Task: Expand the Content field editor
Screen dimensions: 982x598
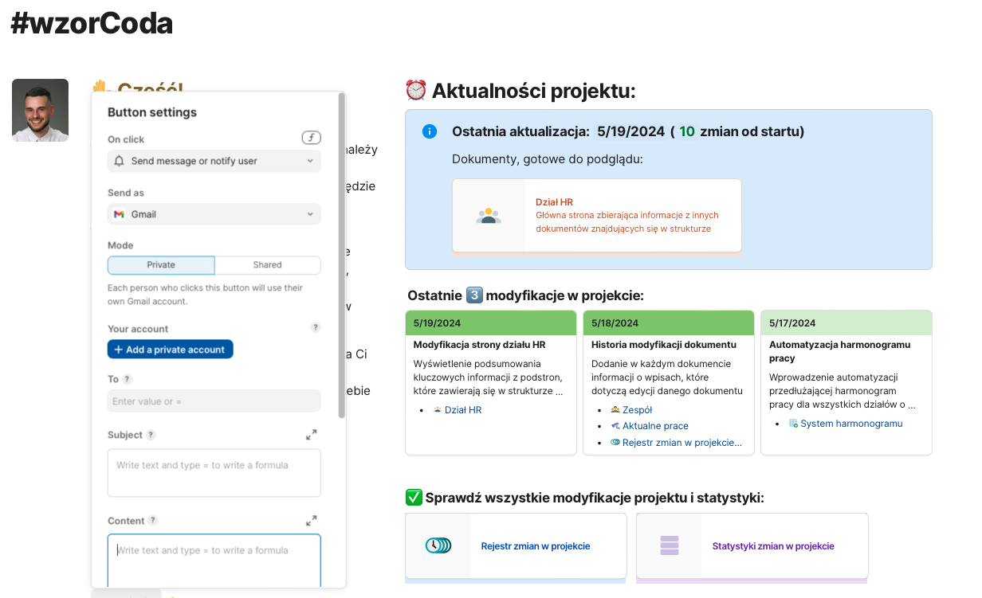Action: point(311,521)
